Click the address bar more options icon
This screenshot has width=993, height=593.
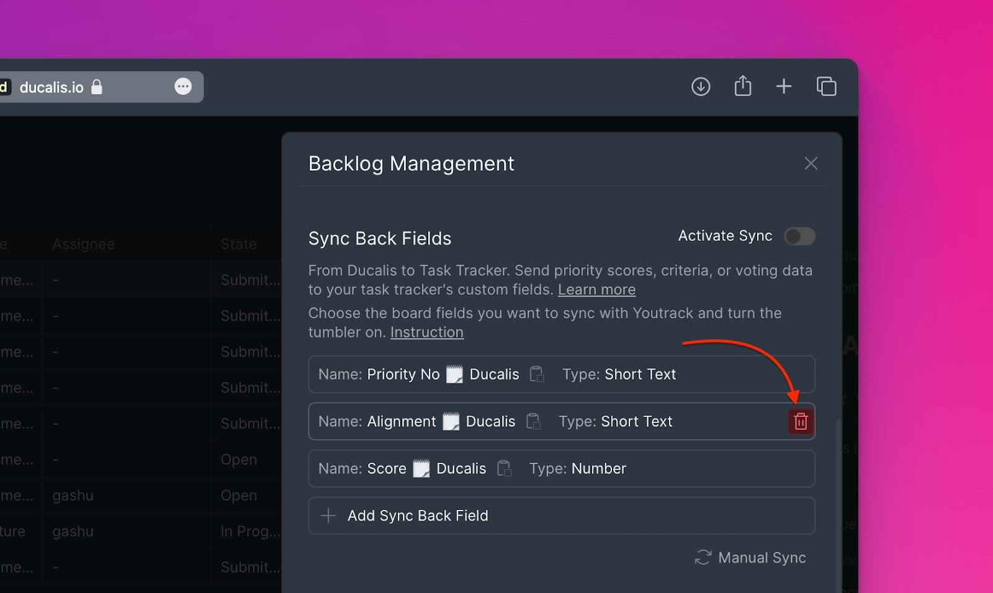tap(183, 87)
